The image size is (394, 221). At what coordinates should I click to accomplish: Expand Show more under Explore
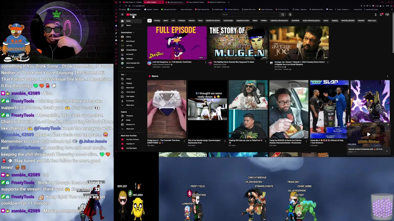pos(131,129)
